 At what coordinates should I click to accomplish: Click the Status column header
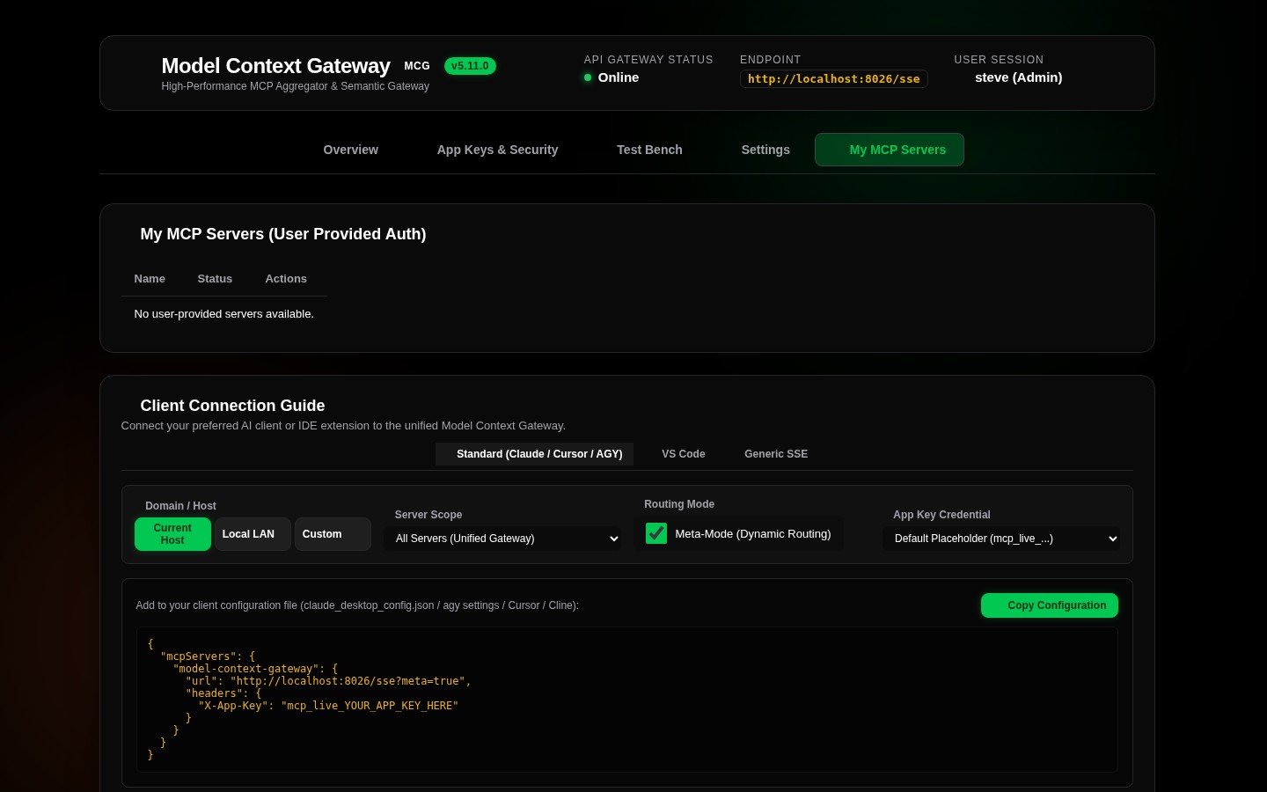click(215, 279)
